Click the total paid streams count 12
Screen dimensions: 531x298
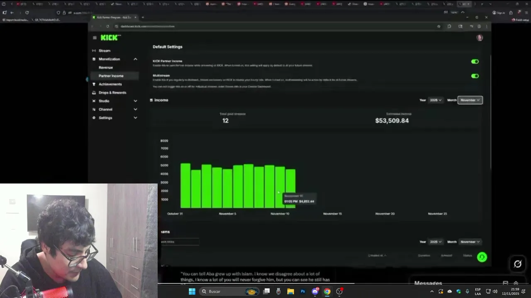pyautogui.click(x=225, y=120)
